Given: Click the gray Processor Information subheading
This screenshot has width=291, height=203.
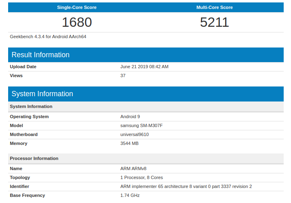Looking at the screenshot, I should click(x=34, y=158).
